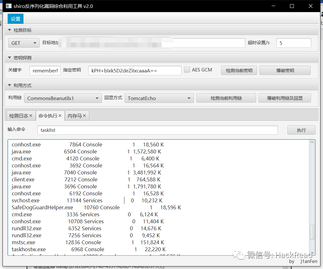Click the client.exe line in output
The image size is (323, 269).
coord(86,179)
